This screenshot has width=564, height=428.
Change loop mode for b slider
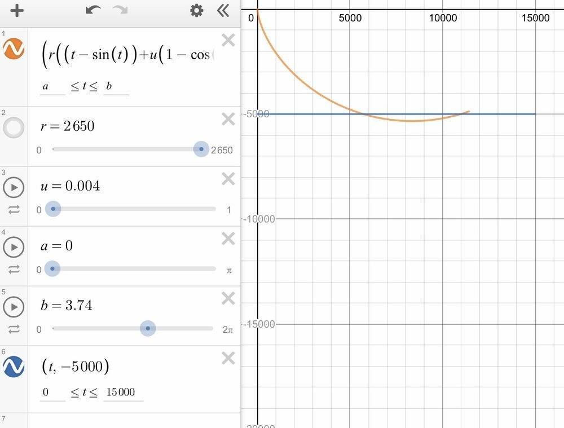(x=14, y=329)
